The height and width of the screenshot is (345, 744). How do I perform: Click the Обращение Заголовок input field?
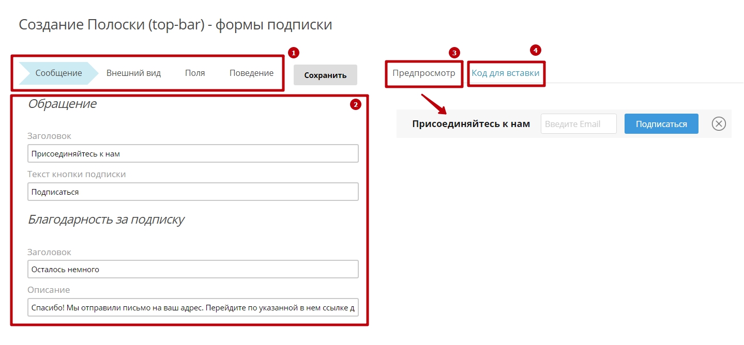[192, 153]
